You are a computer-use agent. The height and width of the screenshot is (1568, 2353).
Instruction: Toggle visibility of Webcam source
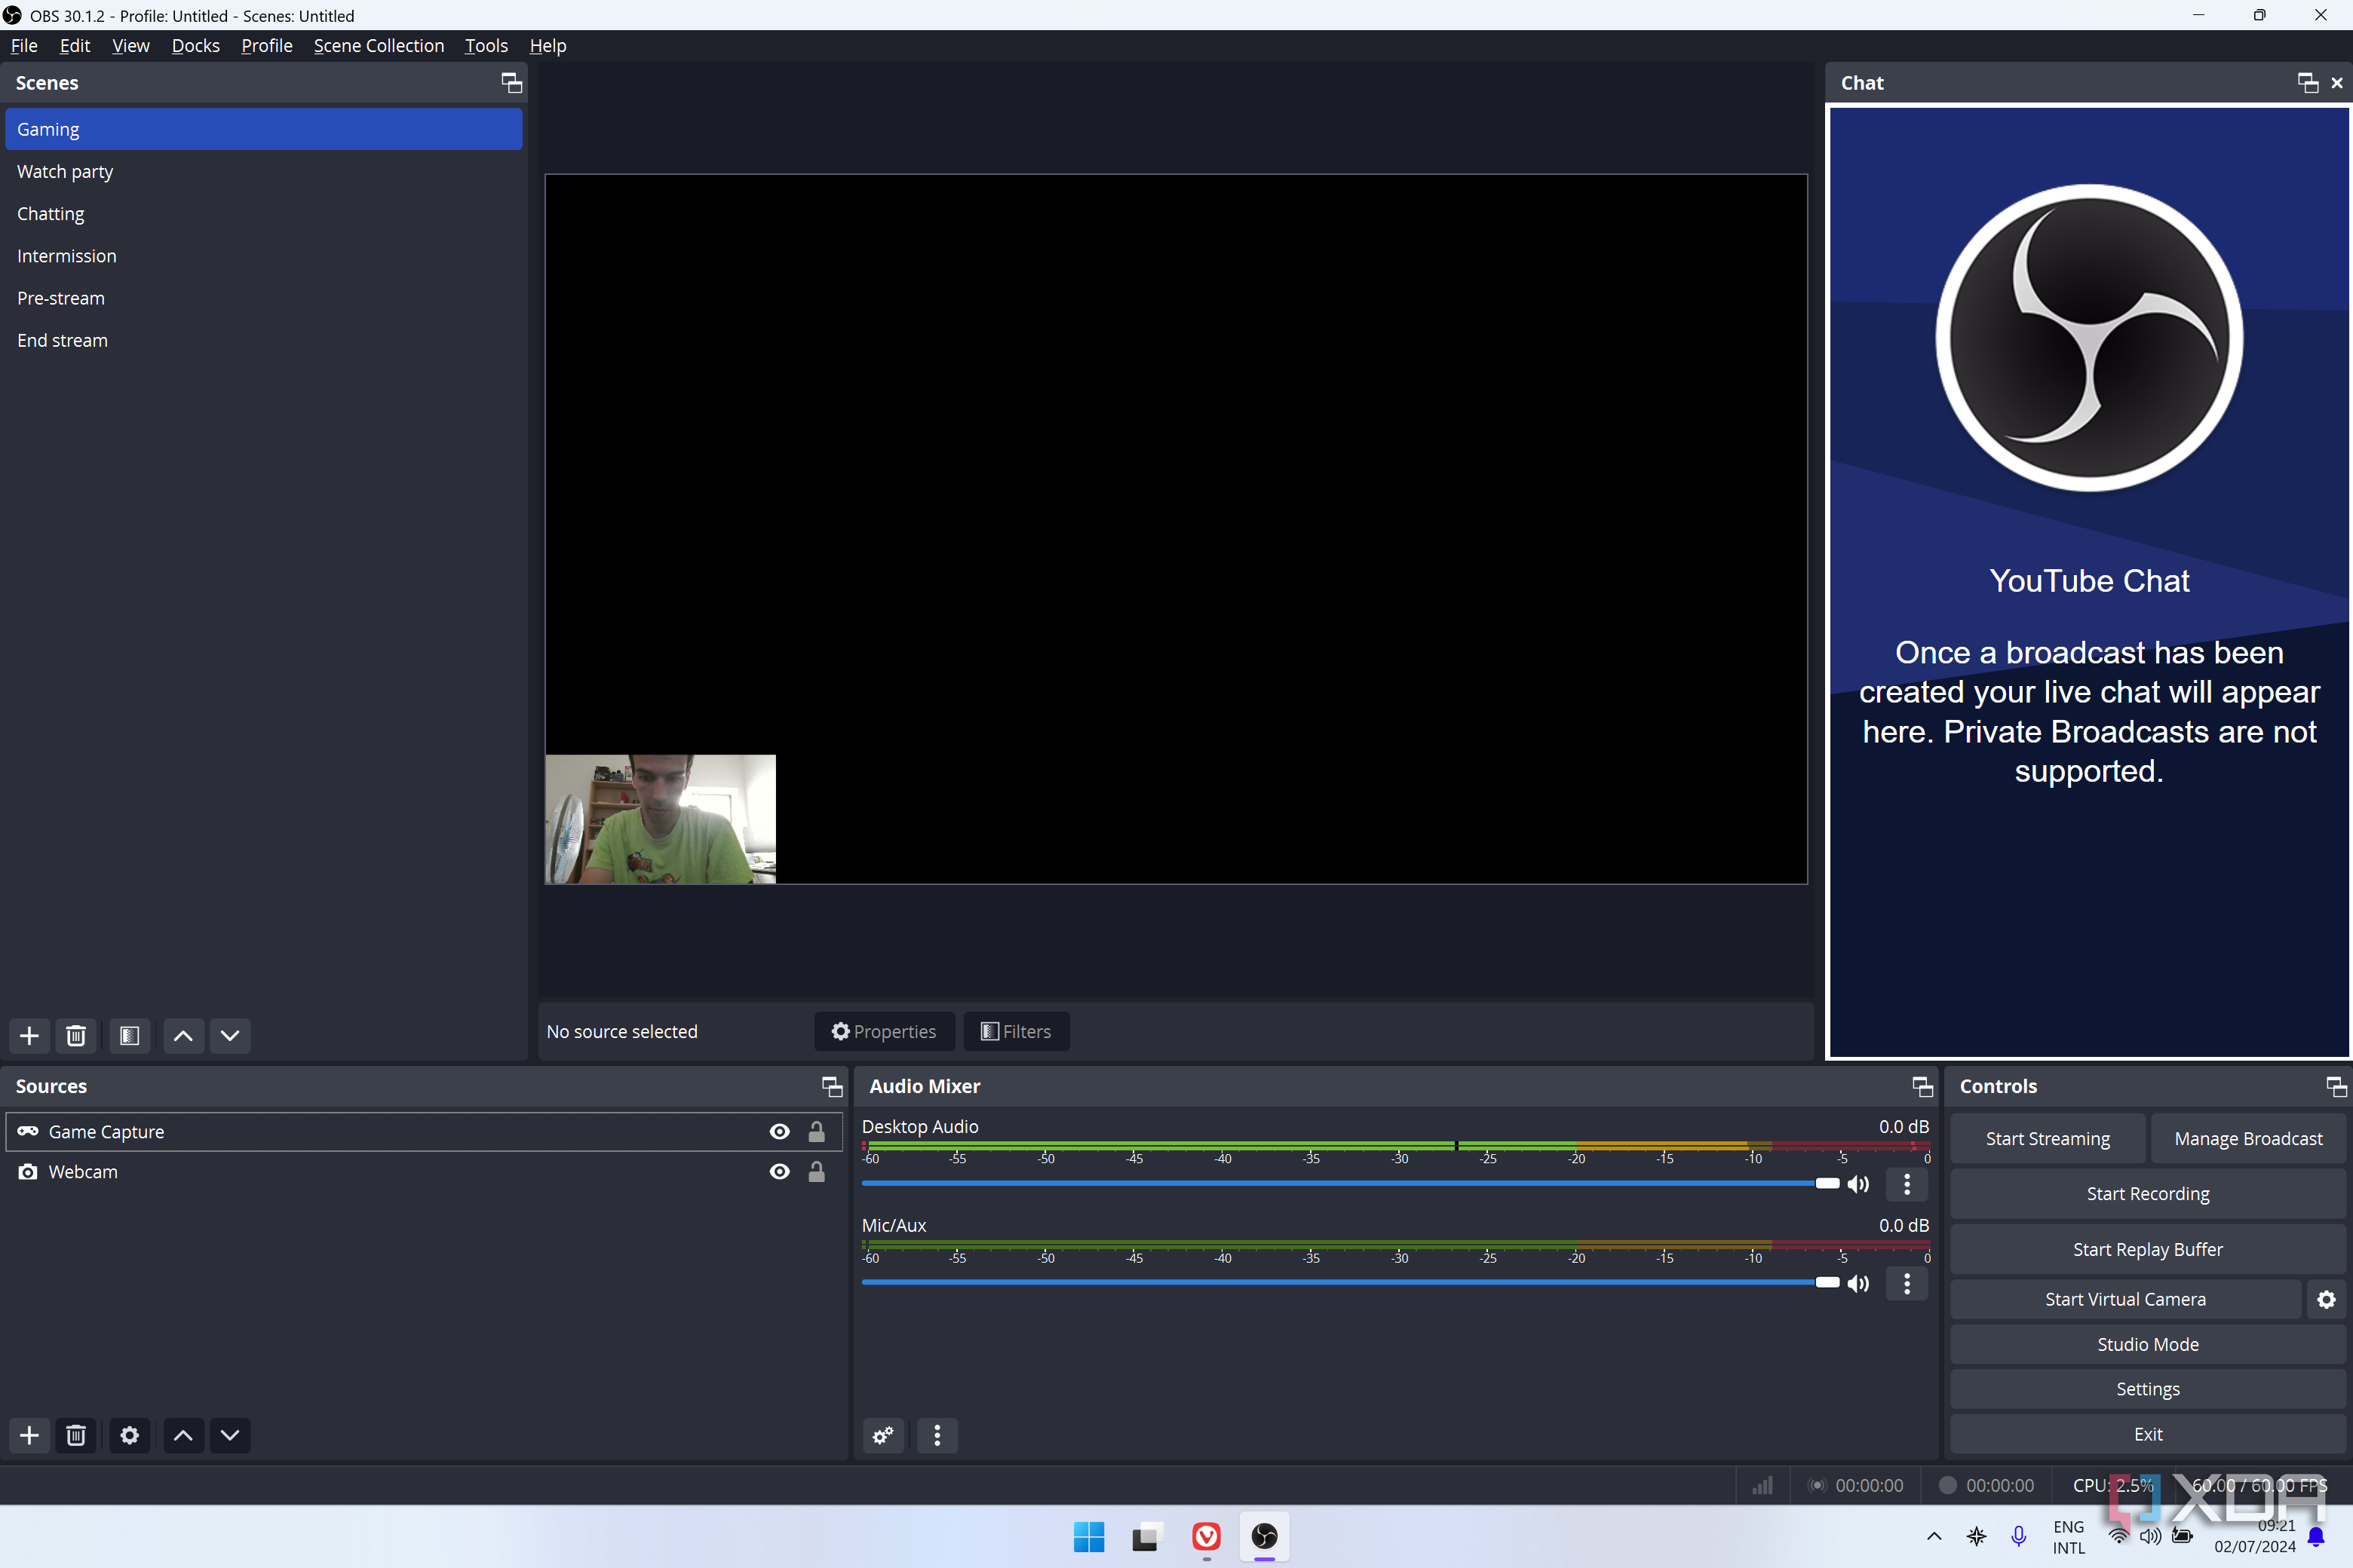pos(779,1171)
